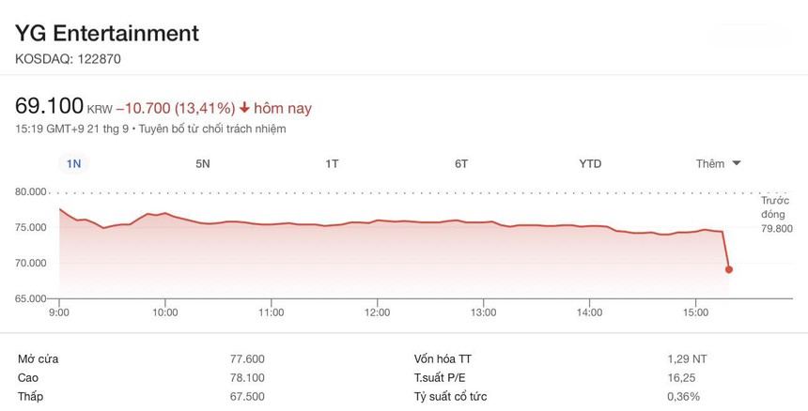Image resolution: width=808 pixels, height=411 pixels.
Task: Click the Trước đóng 79.800 label
Action: [777, 215]
